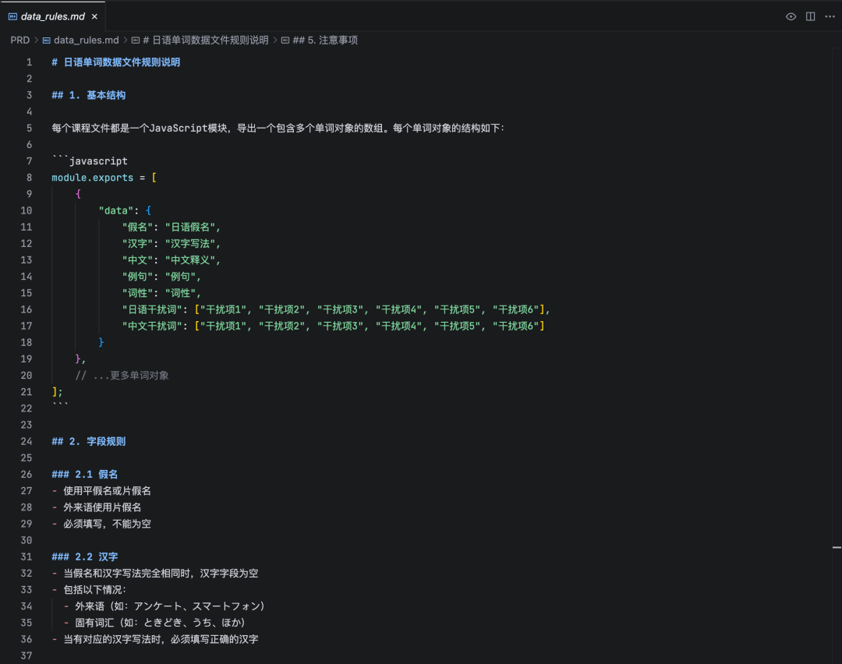Viewport: 842px width, 664px height.
Task: Close the data_rules.md tab
Action: coord(94,16)
